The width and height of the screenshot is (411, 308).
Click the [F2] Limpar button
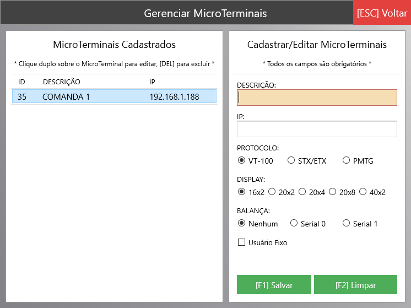(355, 285)
